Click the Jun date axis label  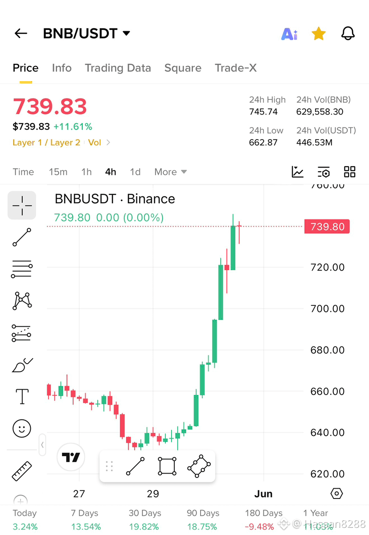point(263,494)
